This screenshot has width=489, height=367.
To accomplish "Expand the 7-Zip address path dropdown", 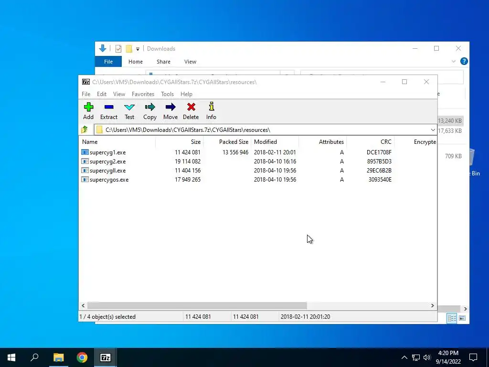I will point(433,130).
